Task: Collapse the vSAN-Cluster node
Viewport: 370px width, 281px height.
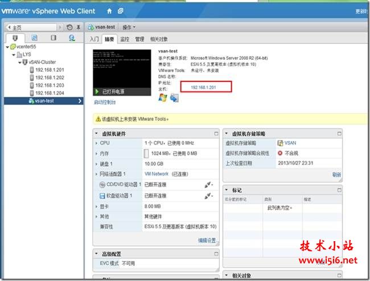Action: click(x=20, y=63)
